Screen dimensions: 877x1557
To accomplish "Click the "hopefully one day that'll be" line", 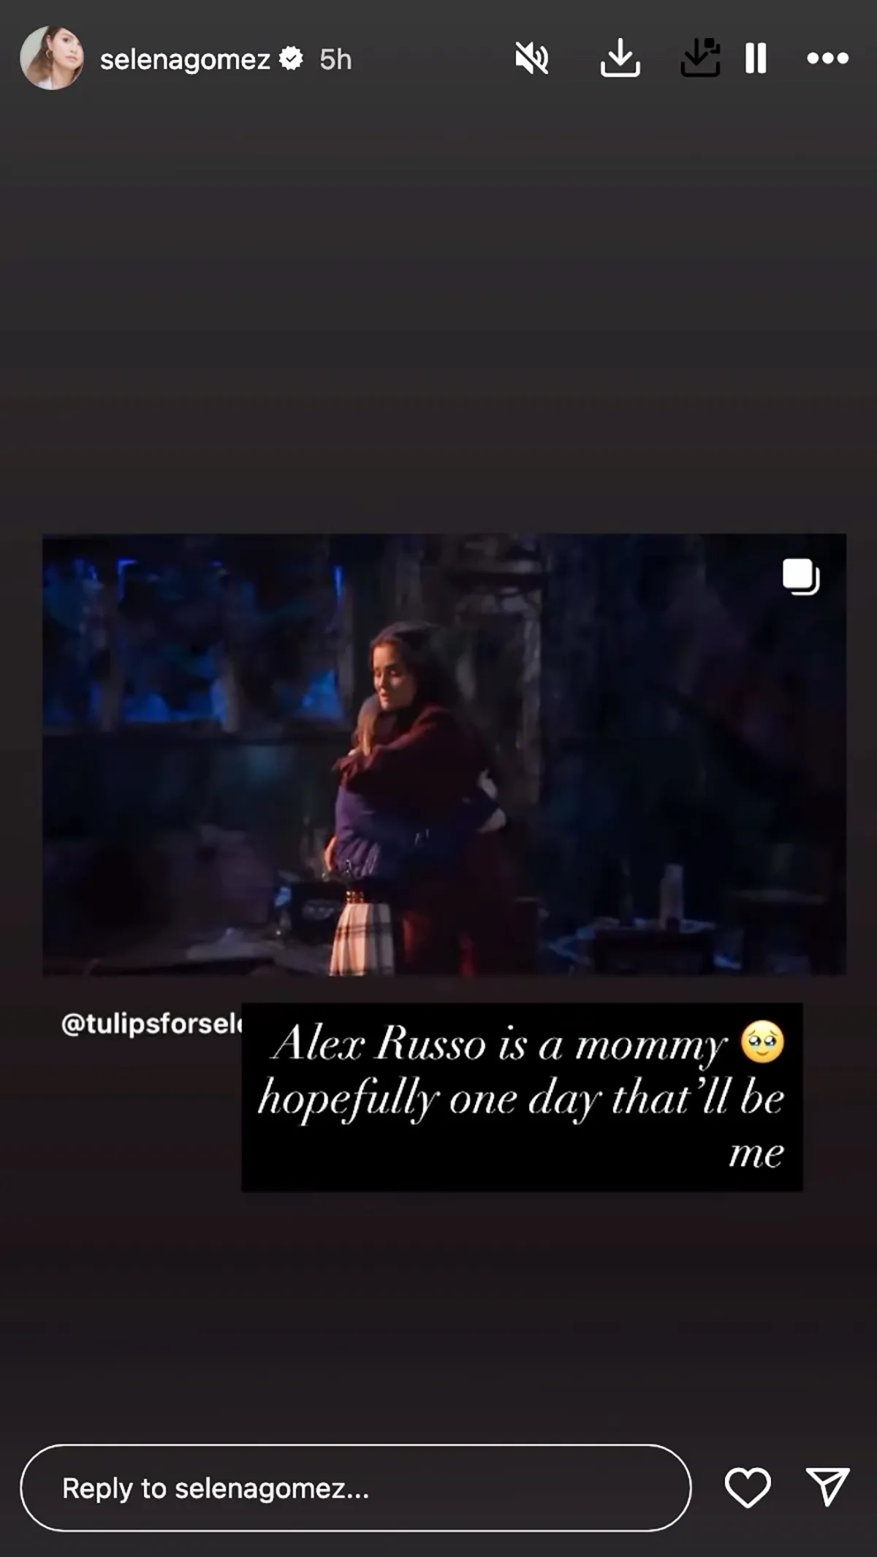I will [521, 1098].
